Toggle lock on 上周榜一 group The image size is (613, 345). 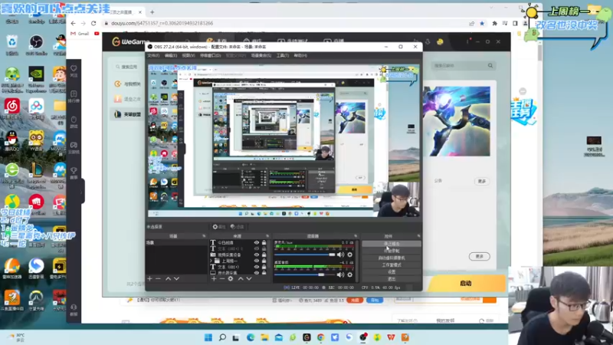(x=264, y=261)
